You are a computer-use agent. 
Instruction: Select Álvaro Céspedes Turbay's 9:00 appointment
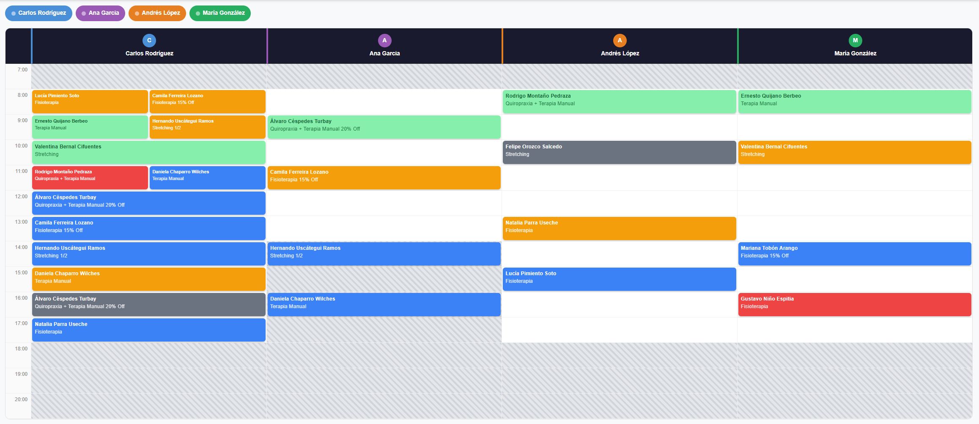384,127
